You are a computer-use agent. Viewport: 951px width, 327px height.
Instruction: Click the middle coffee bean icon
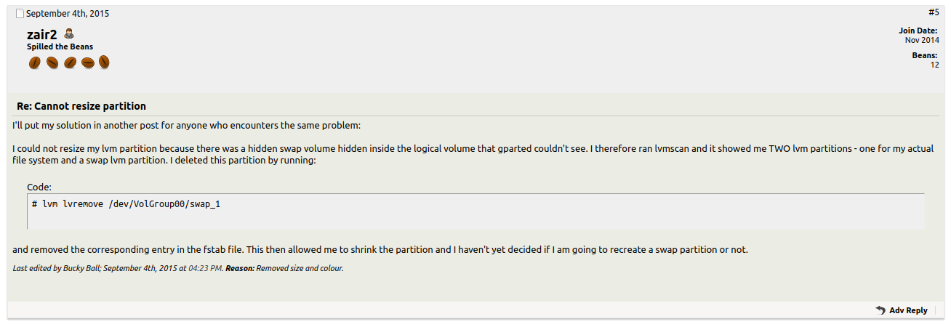pos(70,63)
